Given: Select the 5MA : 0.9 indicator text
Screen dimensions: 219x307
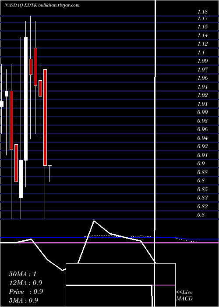Looking at the screenshot, I should pos(24,300).
